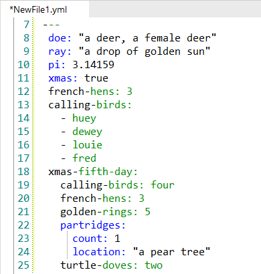Click the list item 'fred'
261x274 pixels.
(84, 158)
